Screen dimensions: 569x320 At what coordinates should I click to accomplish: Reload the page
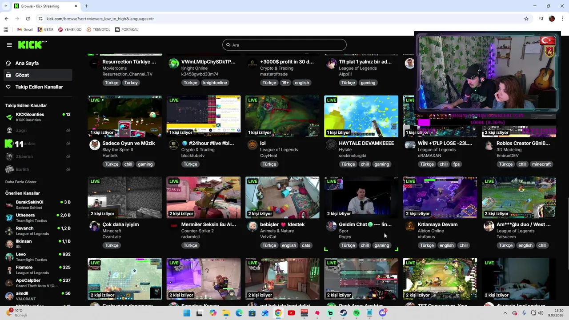click(28, 19)
